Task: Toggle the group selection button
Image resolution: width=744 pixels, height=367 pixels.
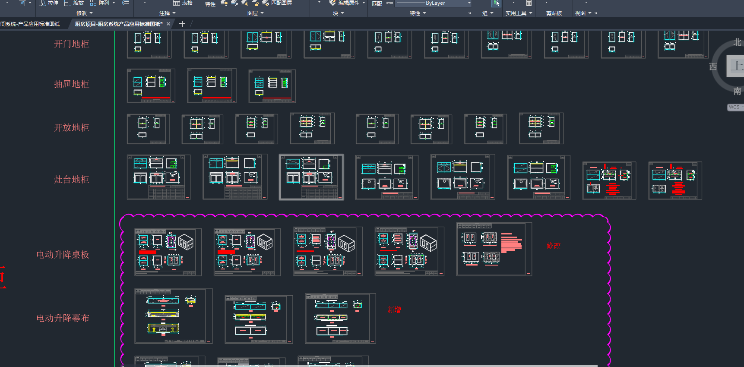Action: click(496, 3)
